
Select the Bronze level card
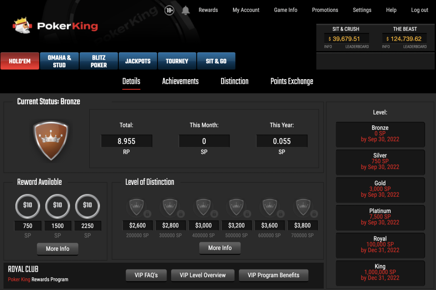(380, 135)
